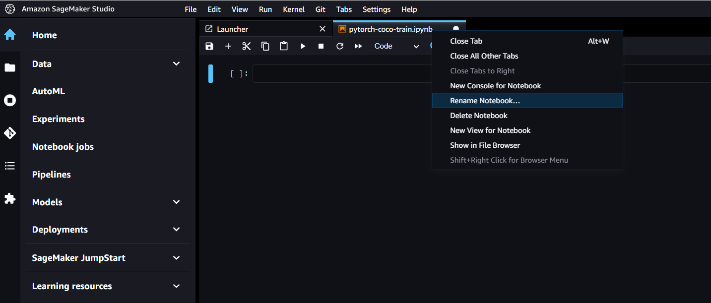Open the Running Terminals and Kernels icon
The height and width of the screenshot is (303, 711).
[10, 101]
